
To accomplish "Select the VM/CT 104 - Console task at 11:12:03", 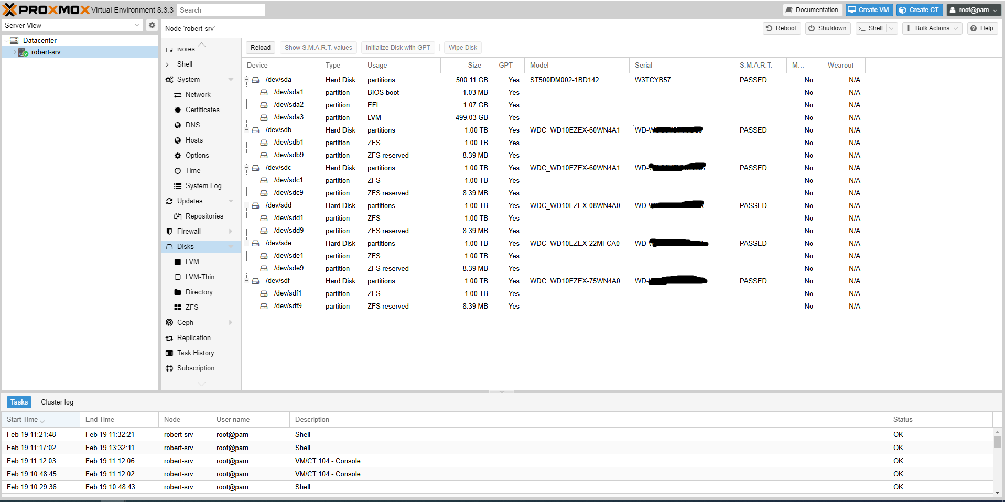I will point(497,461).
